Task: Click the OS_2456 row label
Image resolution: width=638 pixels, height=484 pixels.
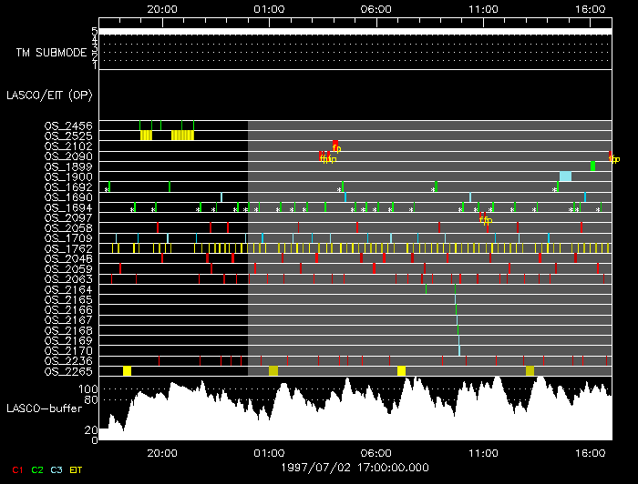Action: click(x=67, y=126)
